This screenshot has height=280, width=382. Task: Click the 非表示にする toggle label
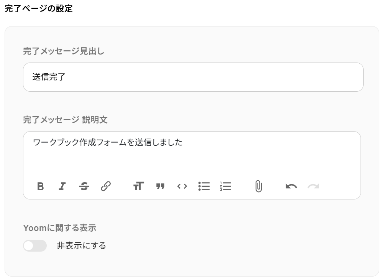coord(81,245)
